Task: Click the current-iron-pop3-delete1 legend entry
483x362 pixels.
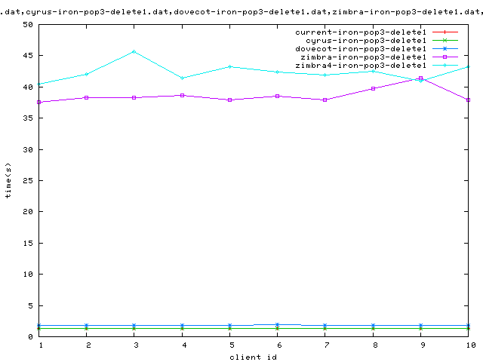Action: coord(361,32)
